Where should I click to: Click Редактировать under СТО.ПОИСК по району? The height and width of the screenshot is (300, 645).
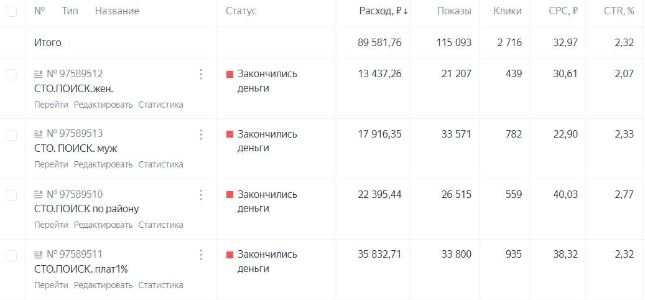(x=103, y=225)
